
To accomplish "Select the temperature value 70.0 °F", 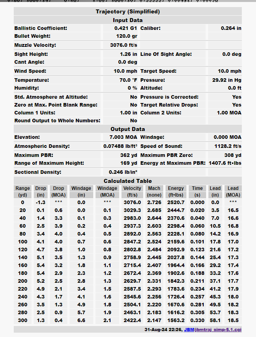I will click(x=128, y=80).
